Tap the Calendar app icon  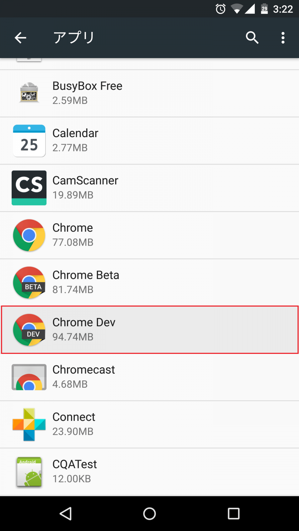[x=29, y=140]
